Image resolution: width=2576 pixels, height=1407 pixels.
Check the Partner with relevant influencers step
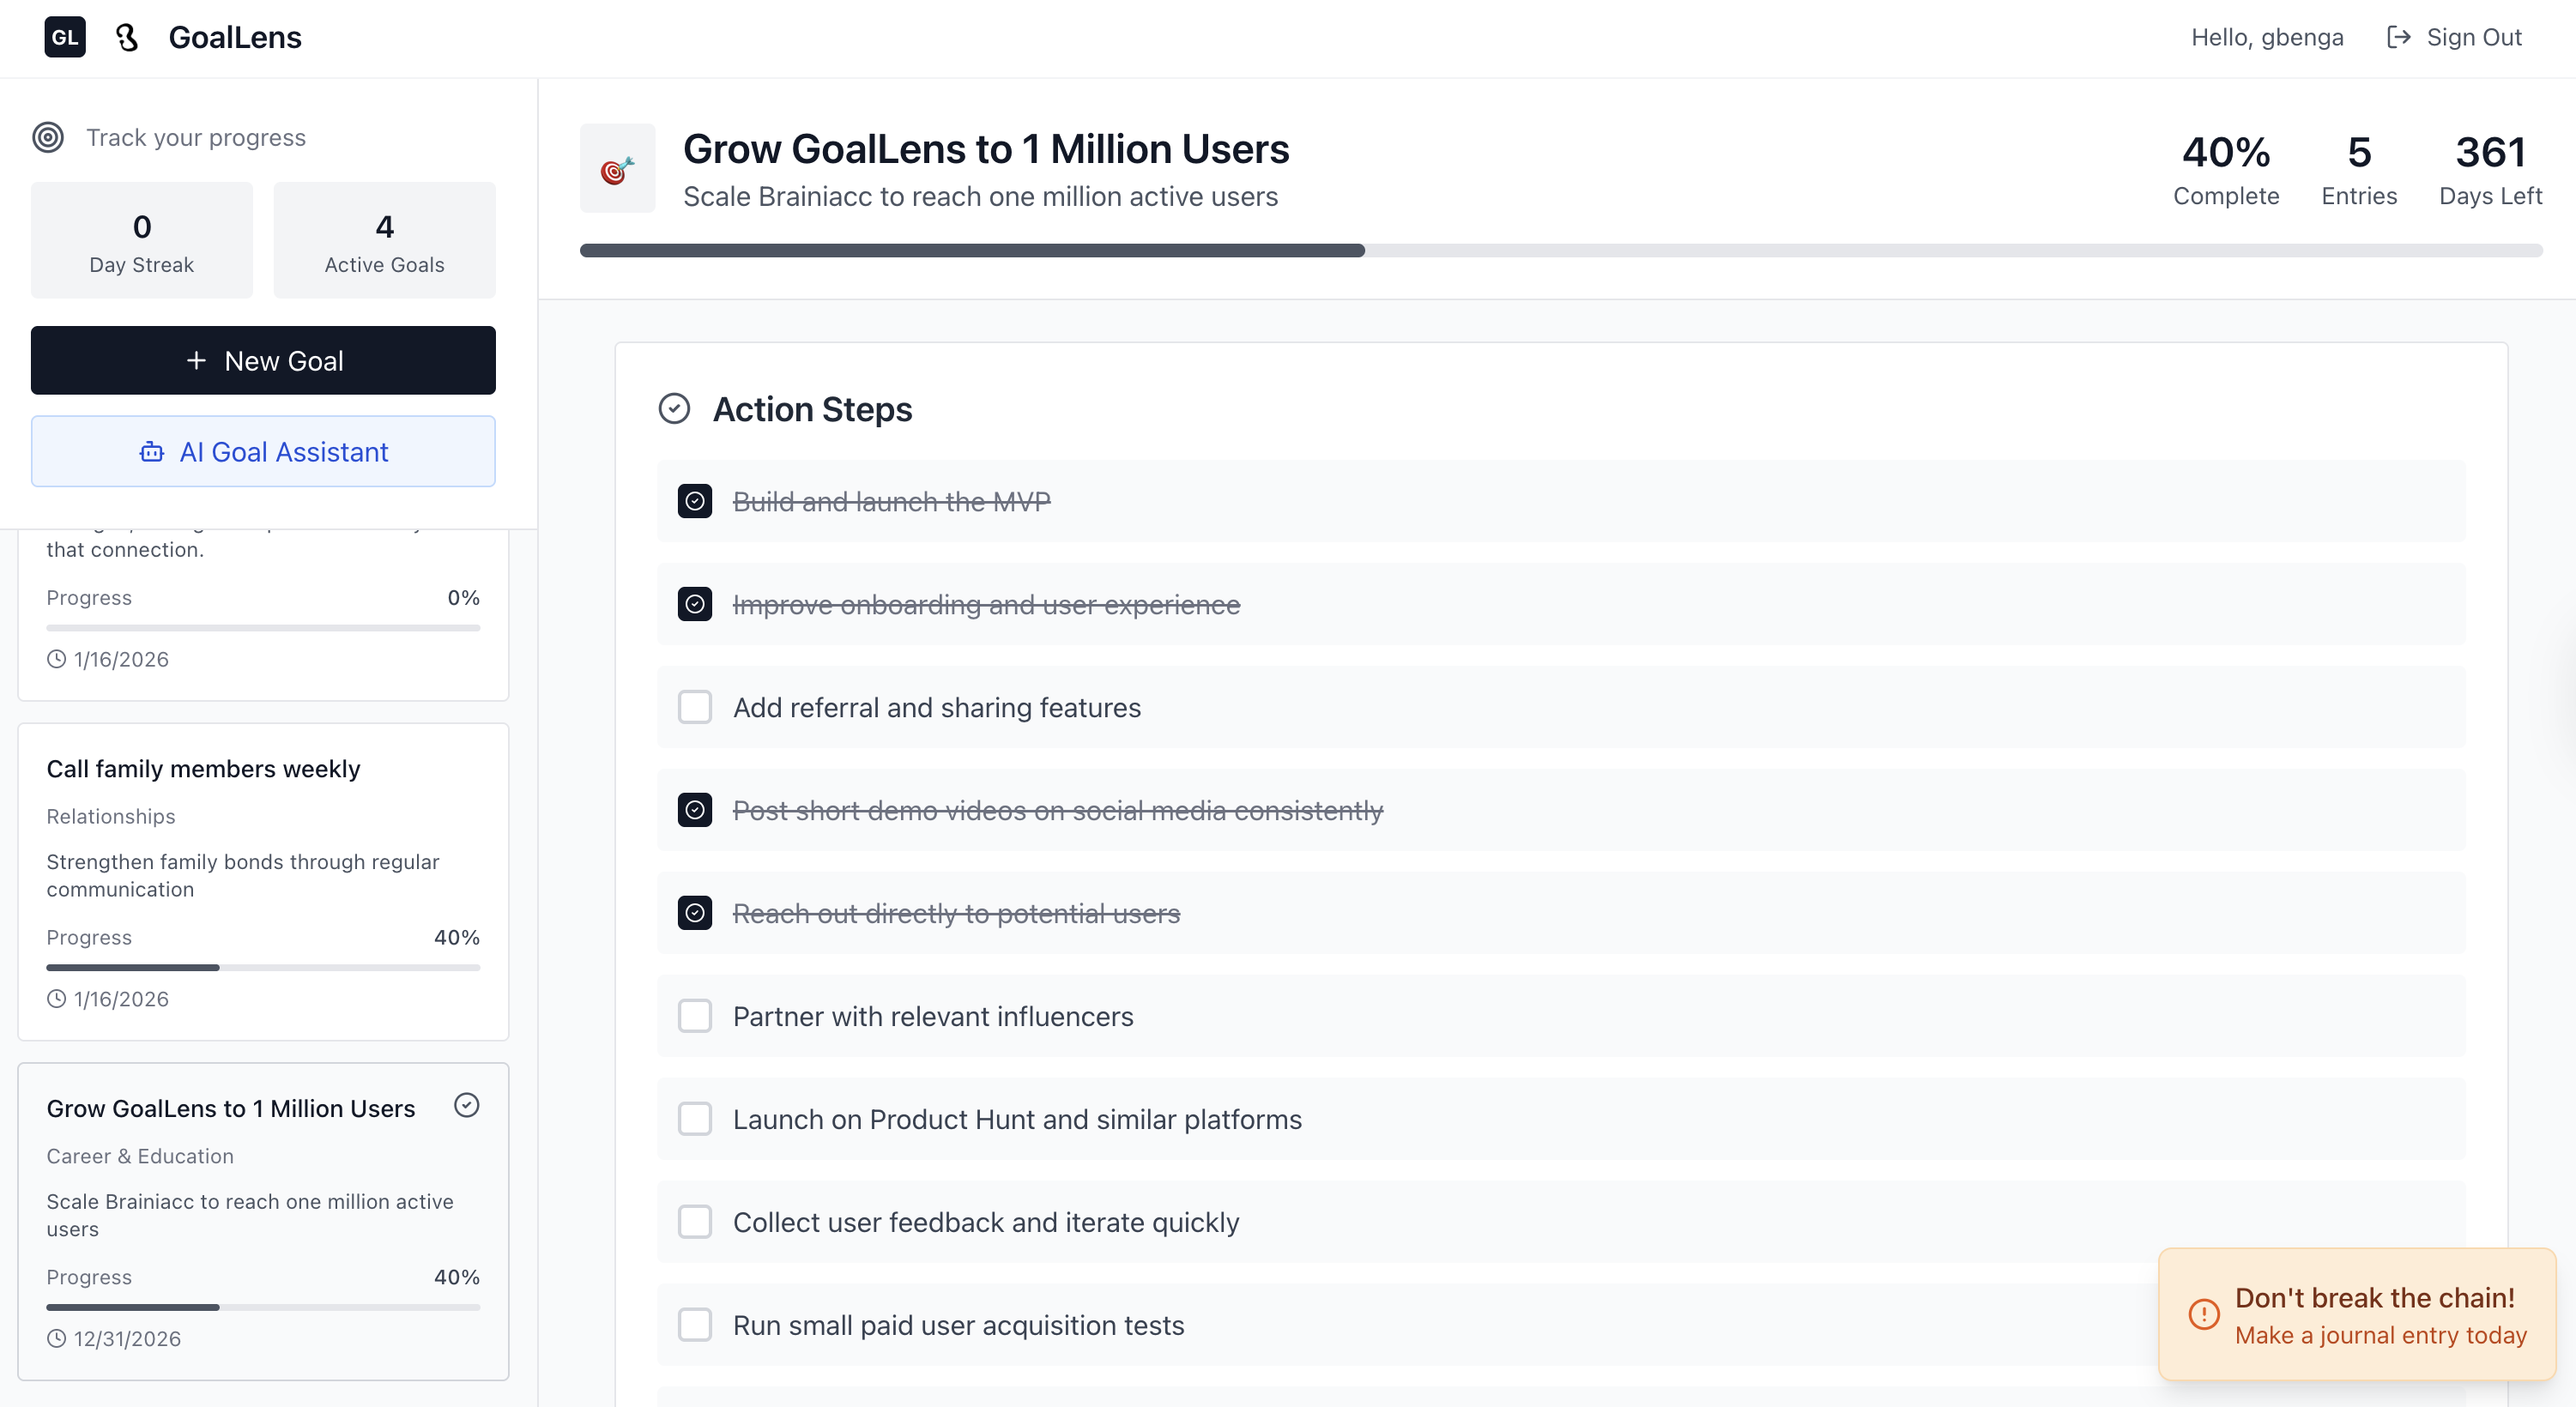point(695,1016)
